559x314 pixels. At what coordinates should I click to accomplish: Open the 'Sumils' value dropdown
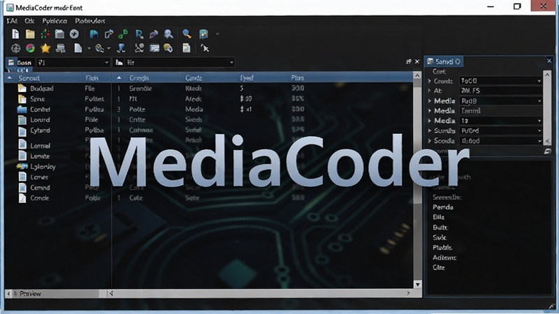point(539,131)
